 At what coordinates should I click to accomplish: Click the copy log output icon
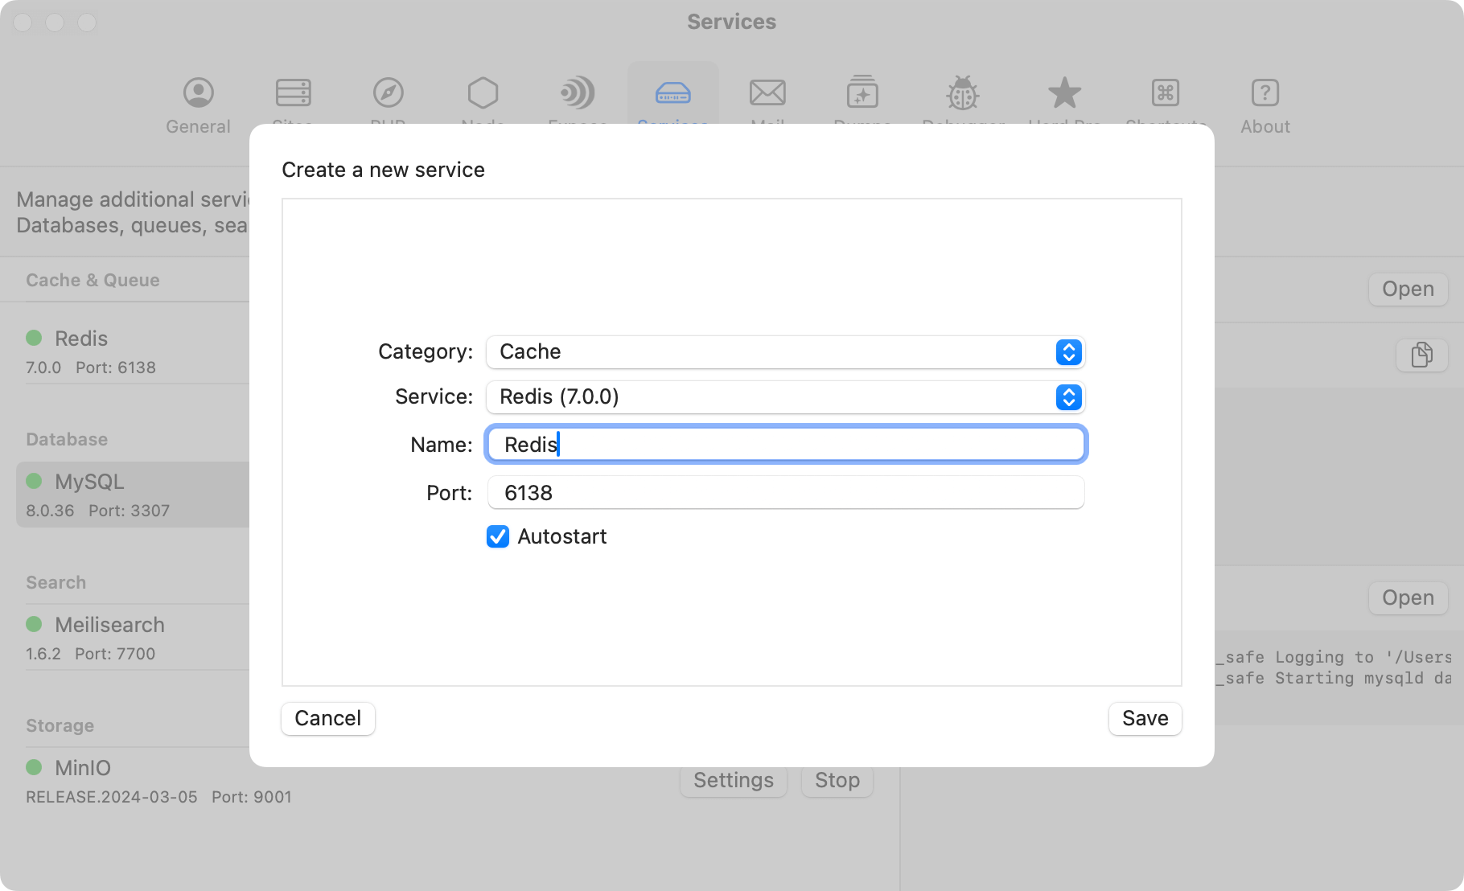[x=1421, y=355]
